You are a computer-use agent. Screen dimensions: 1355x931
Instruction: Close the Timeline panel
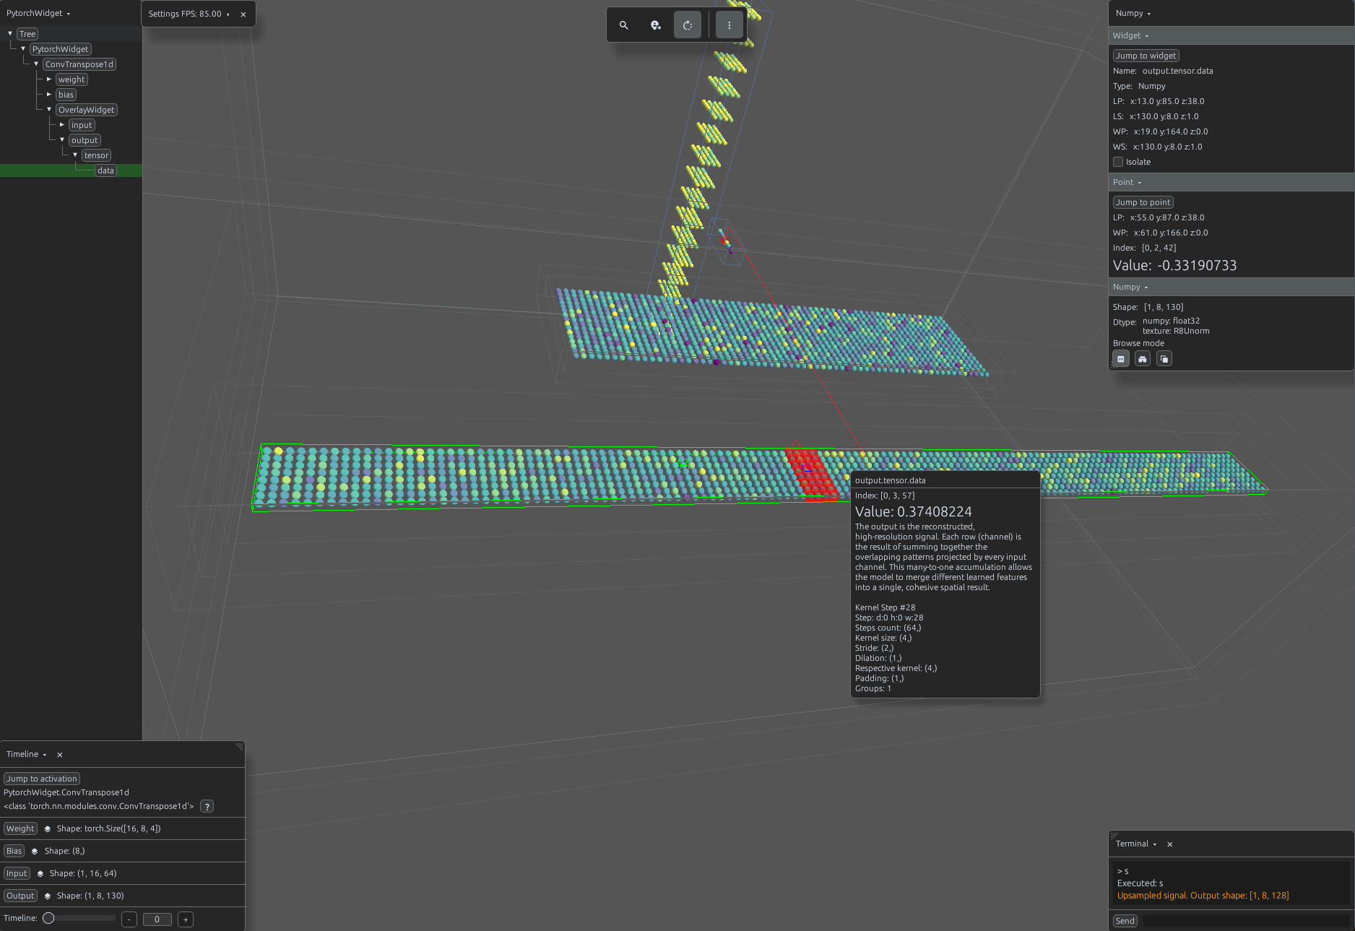point(60,755)
